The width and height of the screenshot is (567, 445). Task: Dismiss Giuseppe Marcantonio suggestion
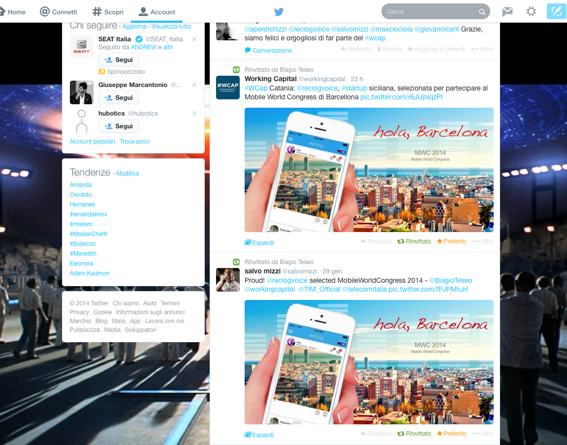(194, 85)
